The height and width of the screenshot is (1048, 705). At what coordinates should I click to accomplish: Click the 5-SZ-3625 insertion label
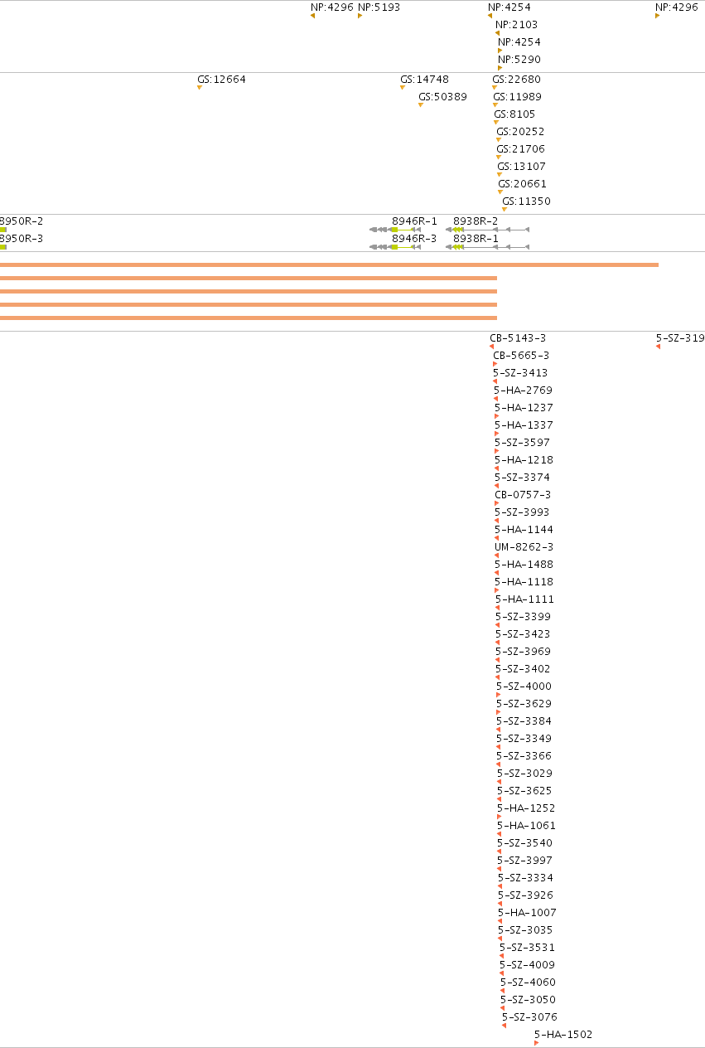tap(524, 791)
